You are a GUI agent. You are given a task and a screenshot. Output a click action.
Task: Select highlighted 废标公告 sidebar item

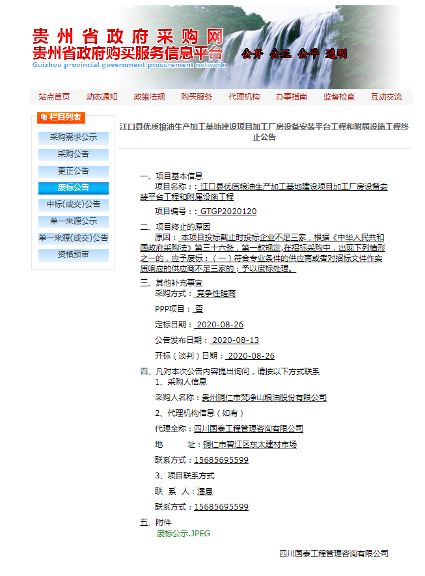(74, 188)
